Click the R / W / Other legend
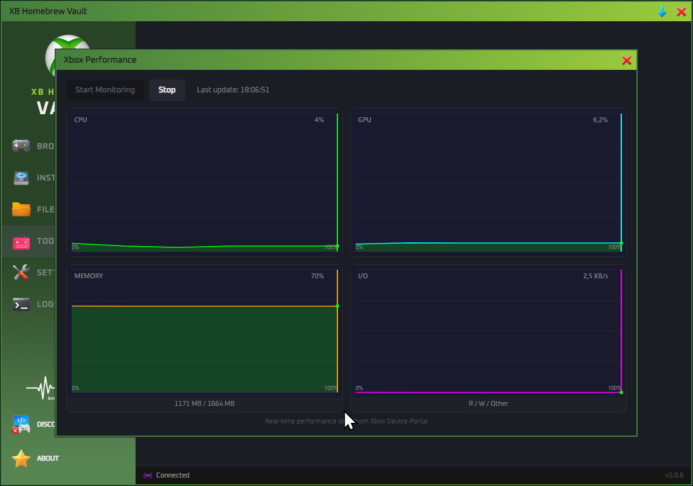Screen dimensions: 693x486 488,403
